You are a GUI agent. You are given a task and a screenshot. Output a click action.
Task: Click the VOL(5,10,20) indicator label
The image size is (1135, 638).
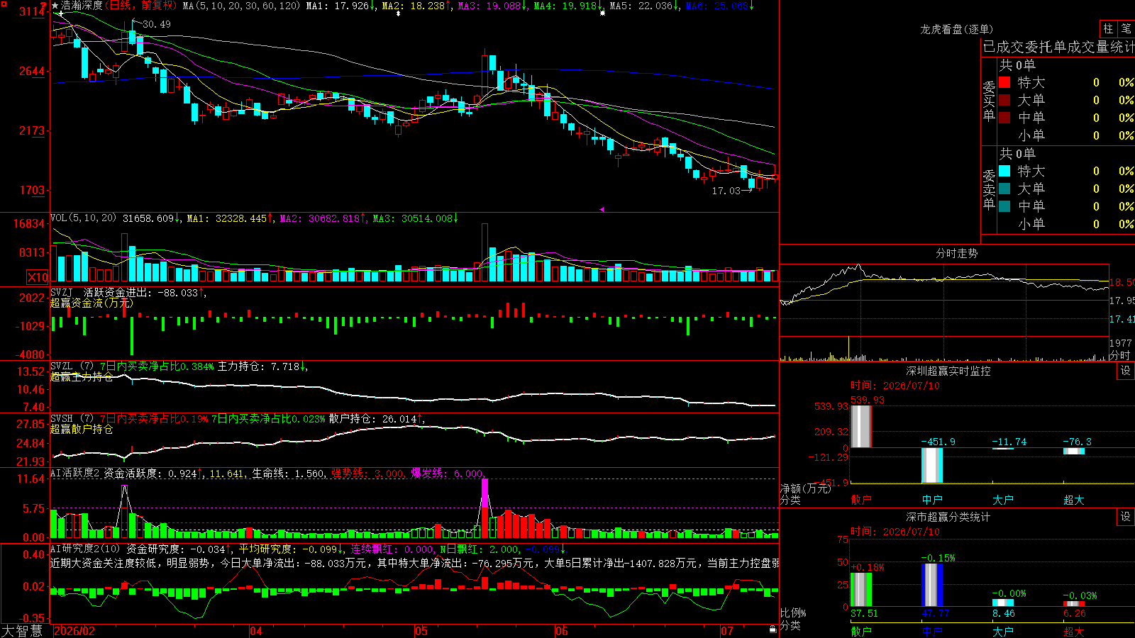pyautogui.click(x=83, y=218)
